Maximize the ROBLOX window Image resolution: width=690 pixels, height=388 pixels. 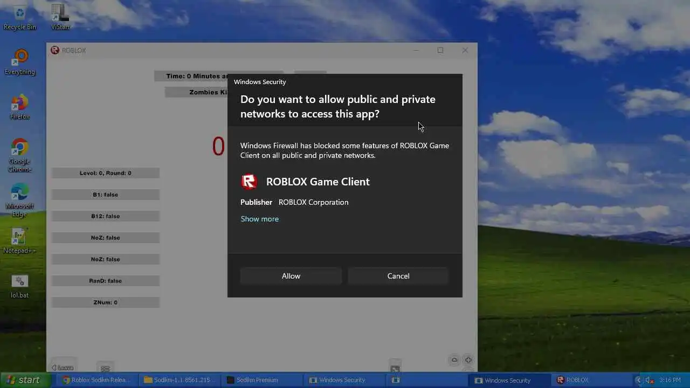440,50
